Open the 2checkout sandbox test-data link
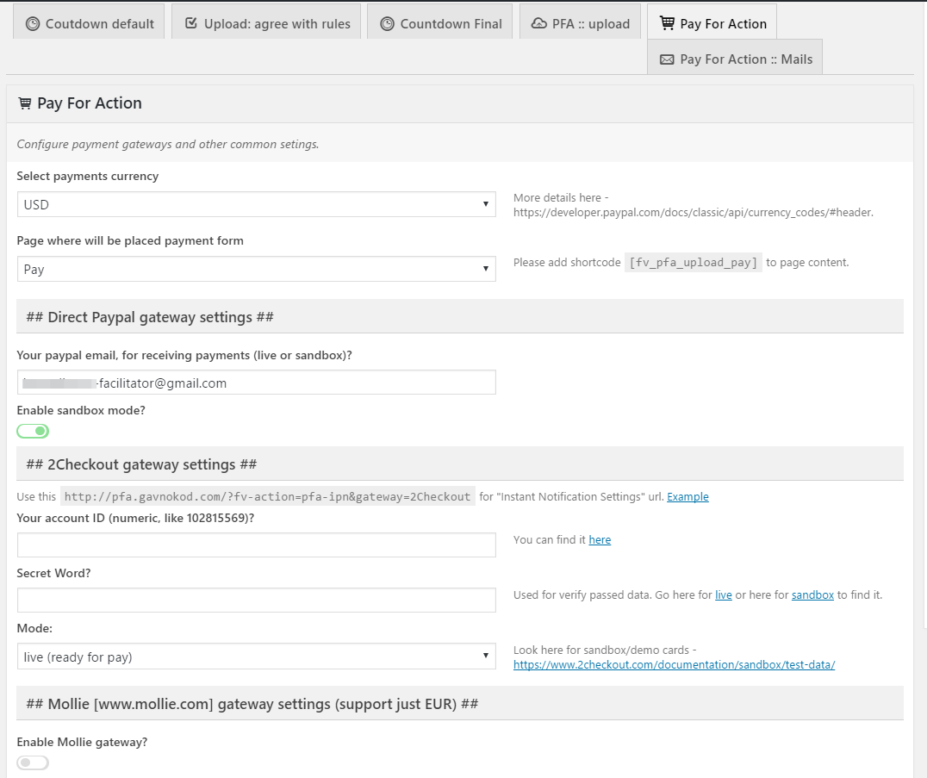Image resolution: width=927 pixels, height=778 pixels. pyautogui.click(x=674, y=664)
